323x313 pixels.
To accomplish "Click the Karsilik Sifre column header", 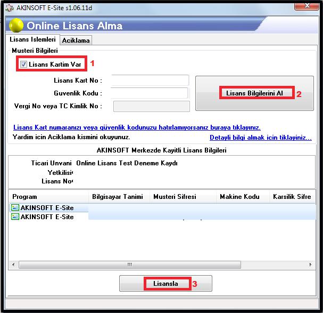I will 292,197.
